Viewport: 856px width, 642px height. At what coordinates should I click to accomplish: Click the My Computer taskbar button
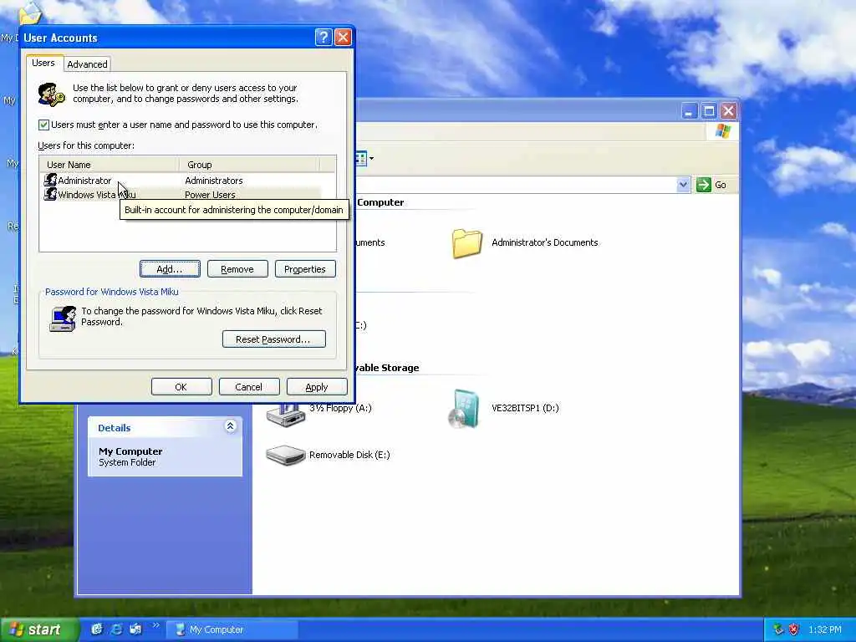click(x=232, y=629)
